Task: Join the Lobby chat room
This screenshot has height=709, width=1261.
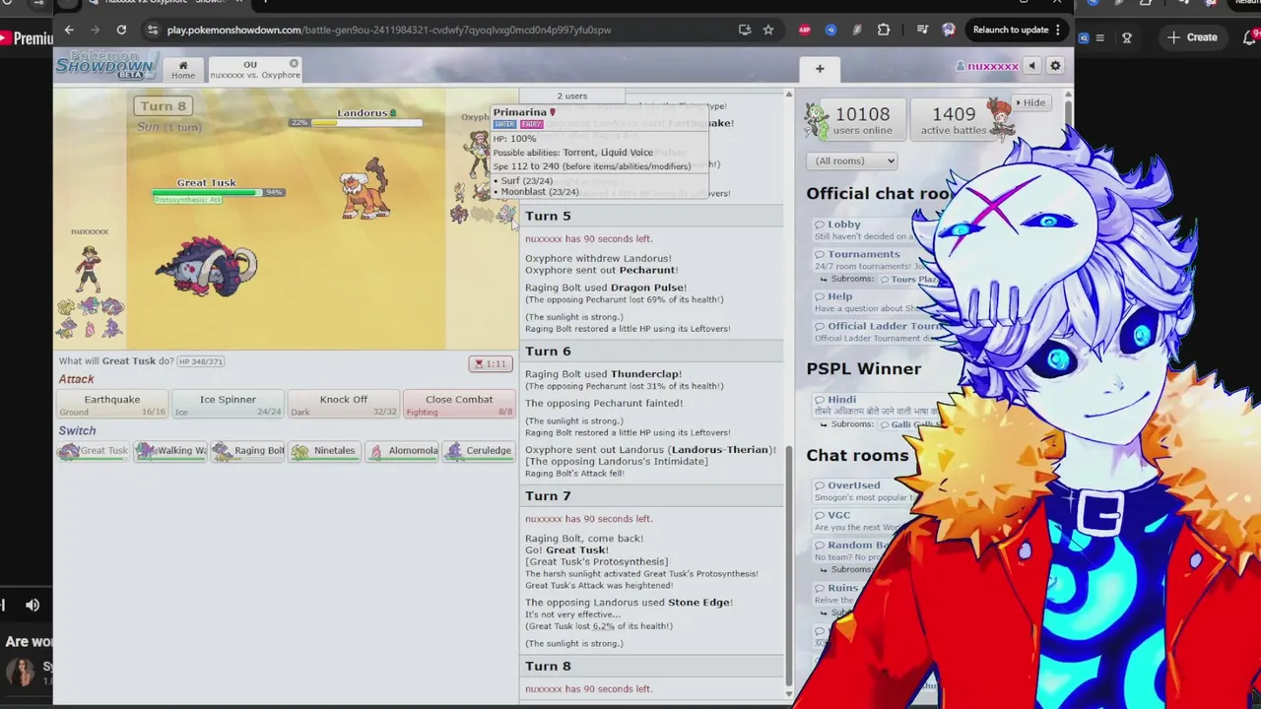Action: point(844,225)
